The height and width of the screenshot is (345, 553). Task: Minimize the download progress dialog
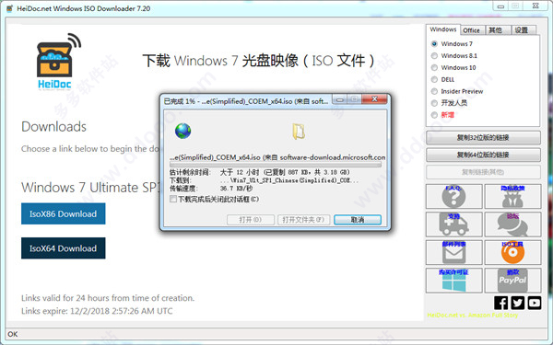[340, 100]
